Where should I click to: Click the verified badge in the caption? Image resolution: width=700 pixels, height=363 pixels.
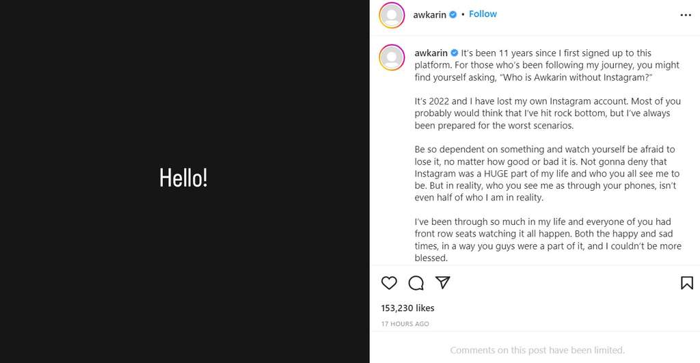[455, 53]
